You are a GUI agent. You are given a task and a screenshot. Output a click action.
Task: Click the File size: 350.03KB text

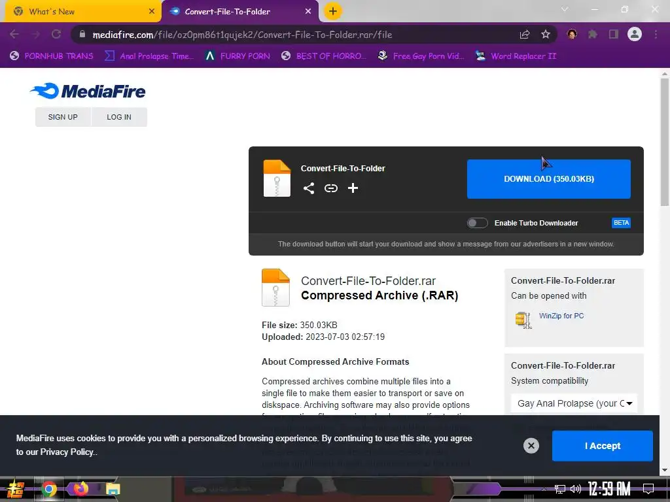pyautogui.click(x=300, y=325)
